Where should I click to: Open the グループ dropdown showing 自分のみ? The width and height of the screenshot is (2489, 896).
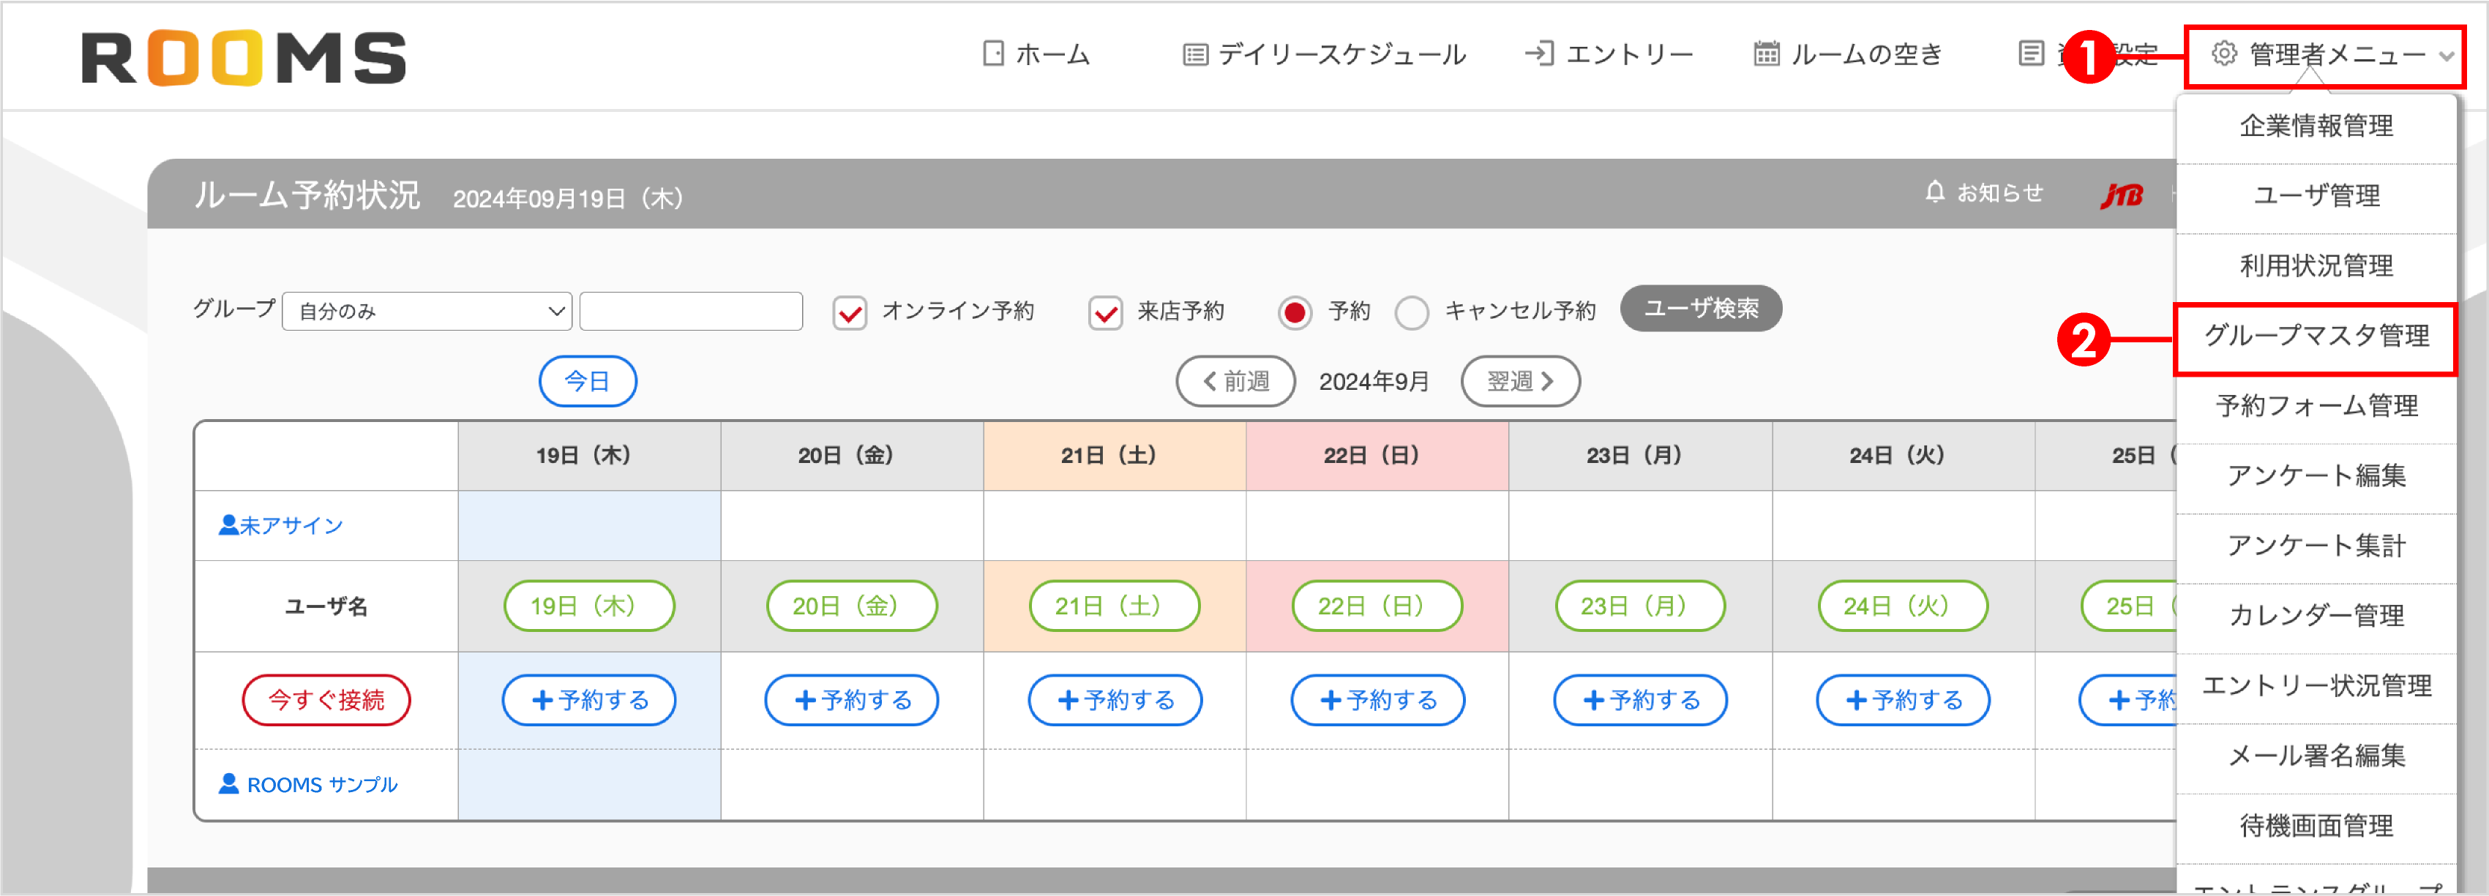pyautogui.click(x=425, y=311)
